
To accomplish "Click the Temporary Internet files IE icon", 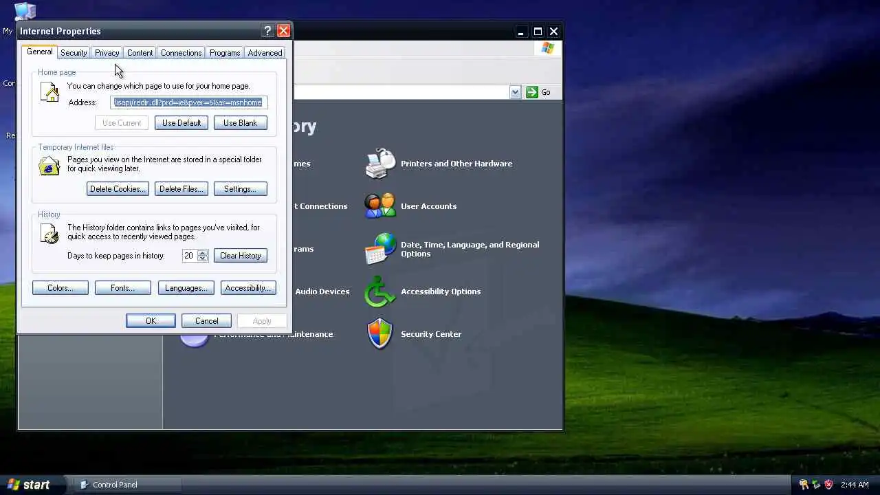I will click(x=49, y=166).
